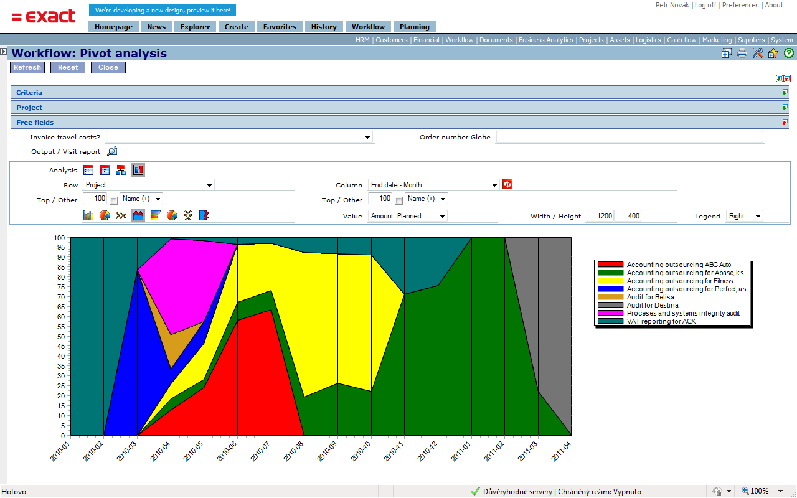Select the first Analysis table view icon
This screenshot has height=498, width=797.
click(88, 170)
